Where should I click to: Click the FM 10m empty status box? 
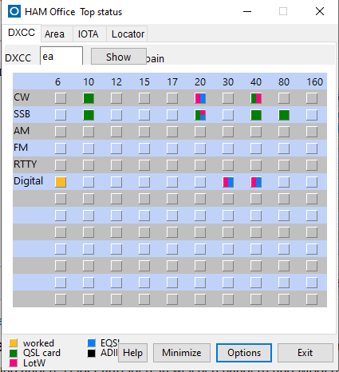(89, 148)
